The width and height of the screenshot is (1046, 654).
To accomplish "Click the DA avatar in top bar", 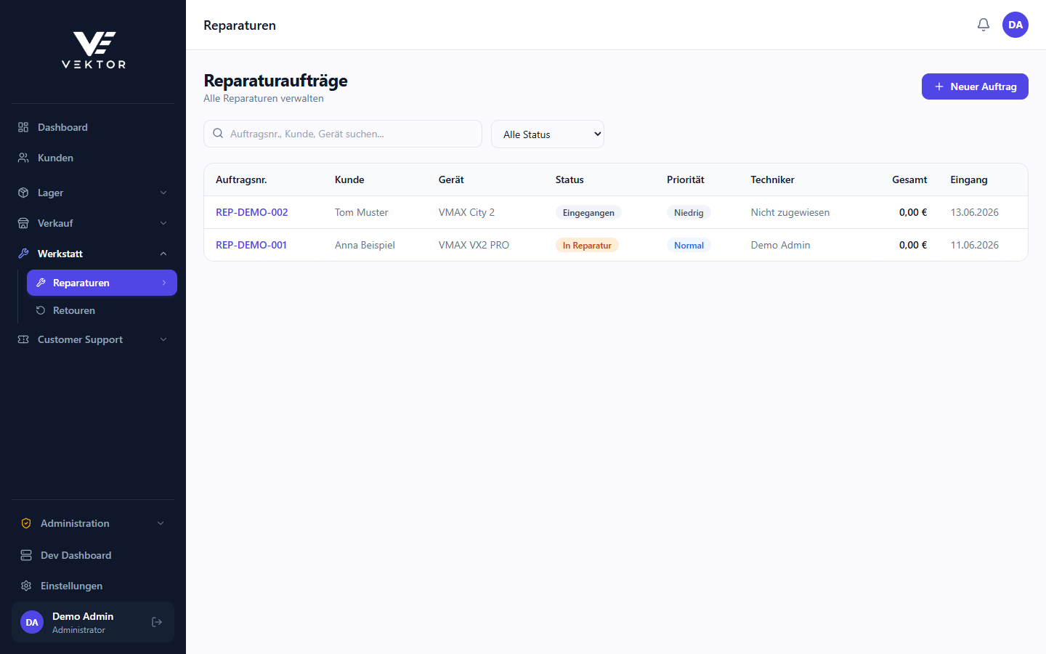I will click(1015, 25).
